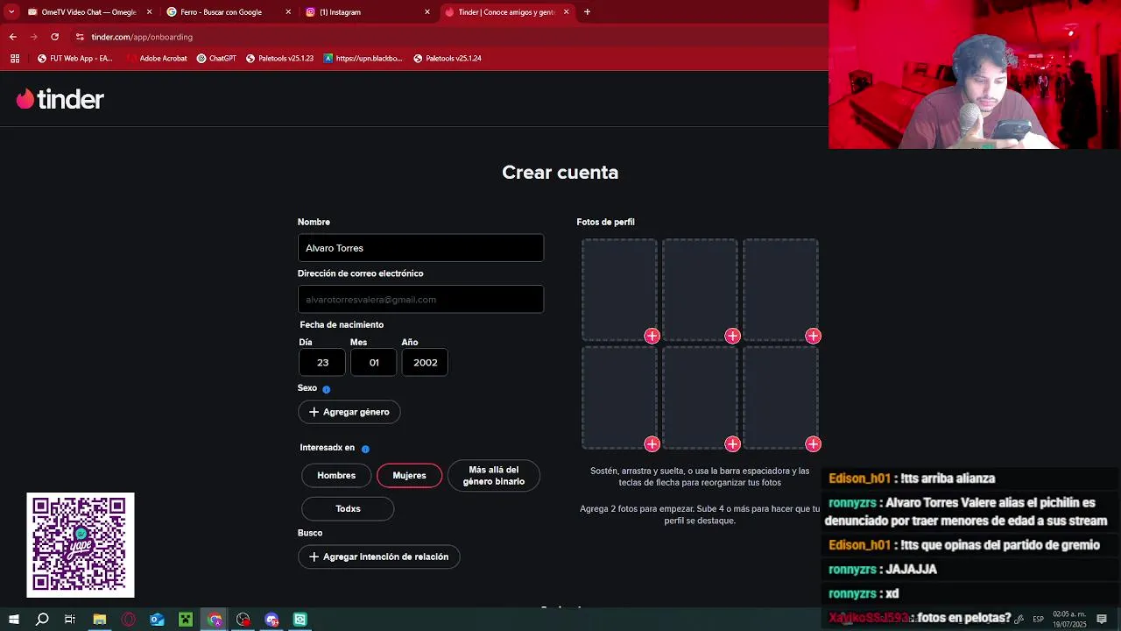
Task: Add photo to right bottom-row profile slot
Action: 813,444
